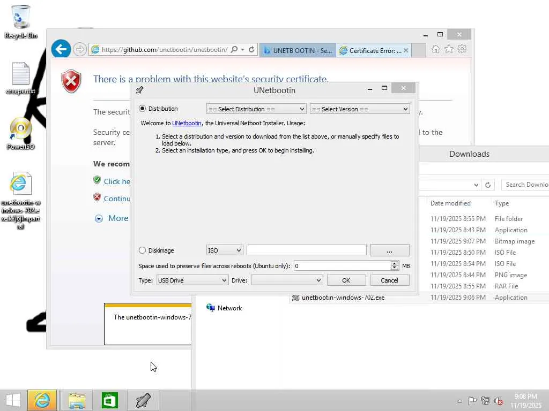Open Internet Explorer from the taskbar

[x=42, y=400]
